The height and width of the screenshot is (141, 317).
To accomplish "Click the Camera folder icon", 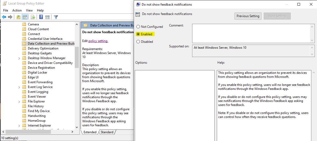I will 24,24.
